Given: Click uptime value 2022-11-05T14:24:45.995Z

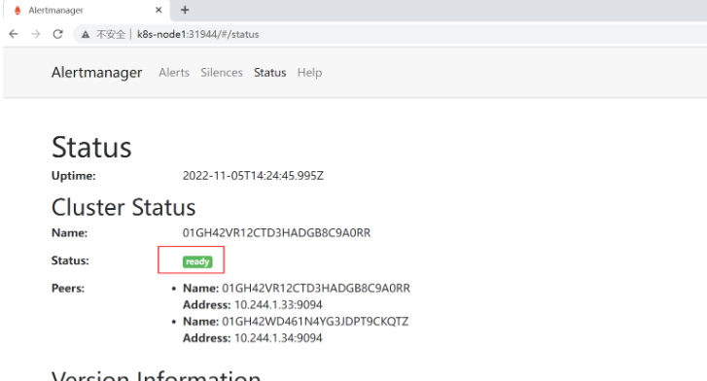Looking at the screenshot, I should pyautogui.click(x=253, y=176).
